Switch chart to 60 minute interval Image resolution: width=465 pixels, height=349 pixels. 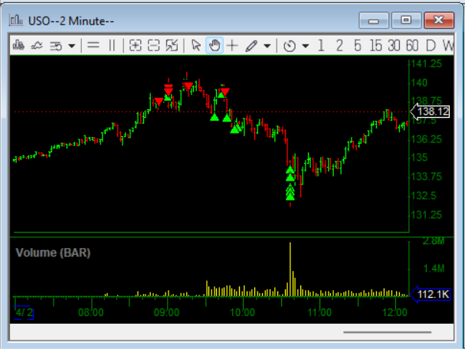(412, 46)
